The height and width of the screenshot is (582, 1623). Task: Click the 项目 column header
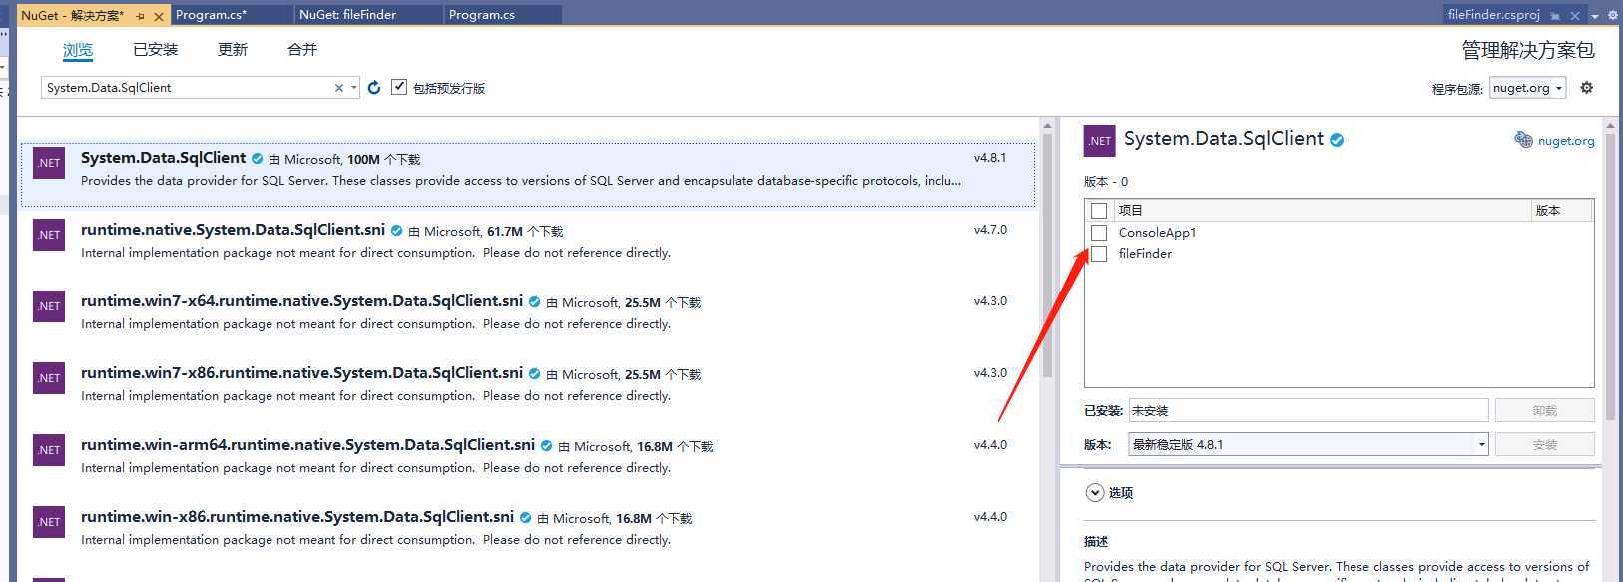pyautogui.click(x=1323, y=211)
